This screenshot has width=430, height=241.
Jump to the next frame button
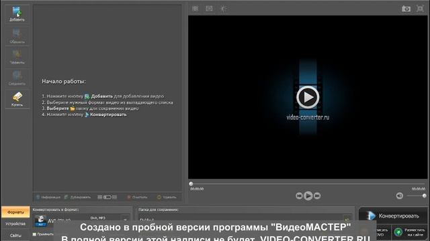point(317,195)
